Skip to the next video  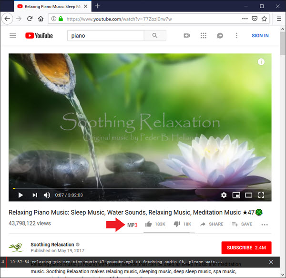tap(34, 195)
